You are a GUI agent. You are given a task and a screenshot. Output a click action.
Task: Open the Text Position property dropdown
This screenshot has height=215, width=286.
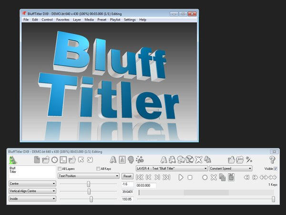coord(89,176)
